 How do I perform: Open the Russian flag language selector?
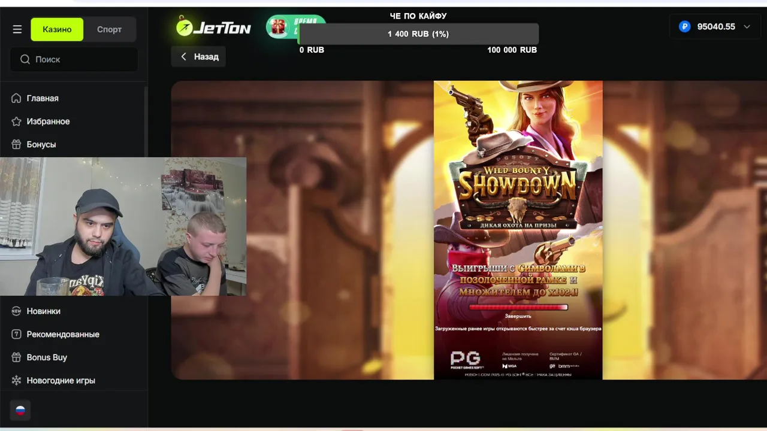20,411
